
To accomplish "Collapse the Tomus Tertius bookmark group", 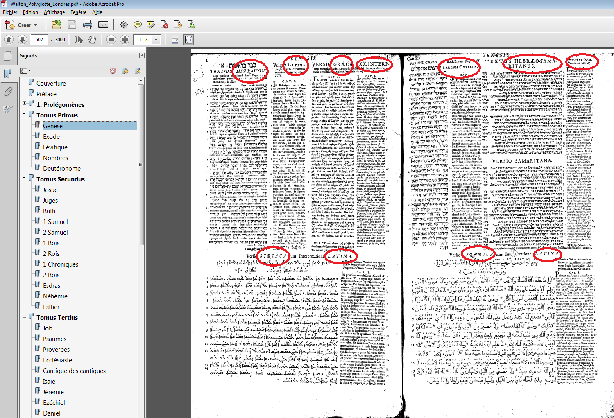I will tap(24, 316).
